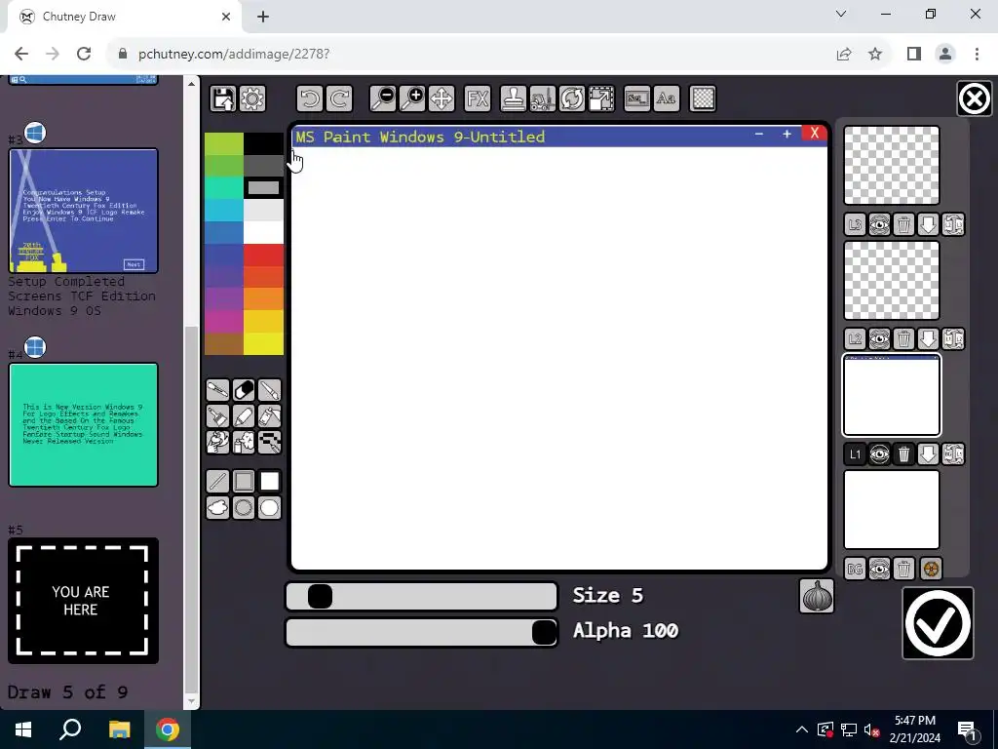The width and height of the screenshot is (998, 749).
Task: Clear the BG layer with trash icon
Action: [903, 569]
